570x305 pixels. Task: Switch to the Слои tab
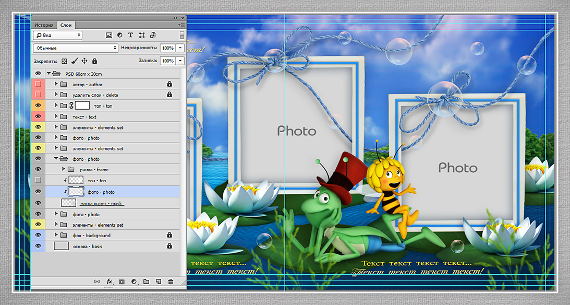click(x=66, y=25)
